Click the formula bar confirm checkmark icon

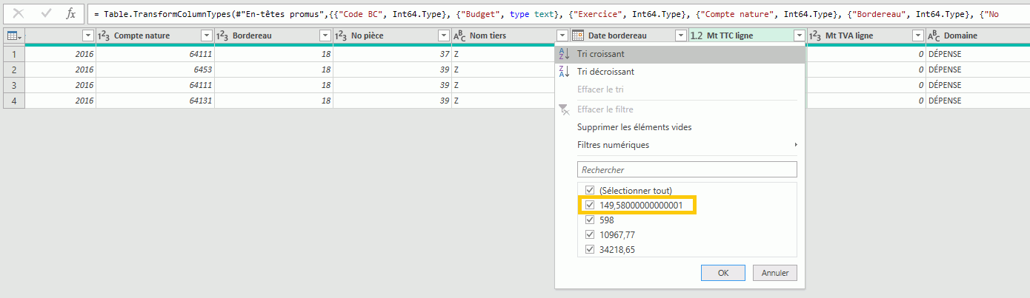(46, 13)
